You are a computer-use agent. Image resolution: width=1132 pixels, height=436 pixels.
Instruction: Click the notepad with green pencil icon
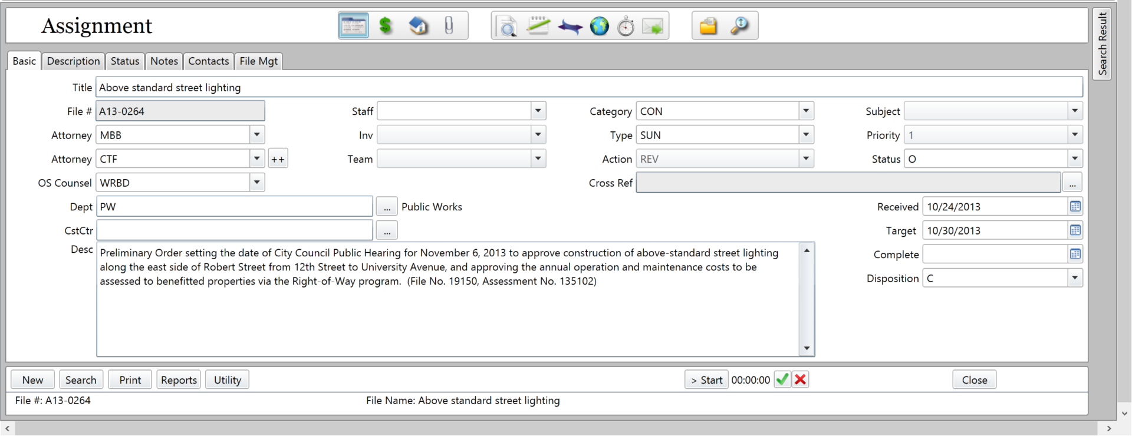538,26
